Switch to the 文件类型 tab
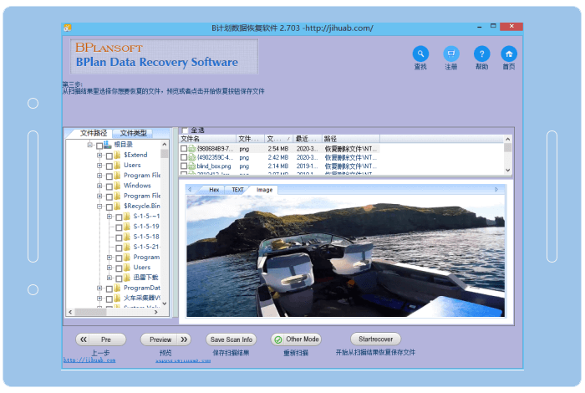Screen dimensions: 585x393 click(133, 133)
